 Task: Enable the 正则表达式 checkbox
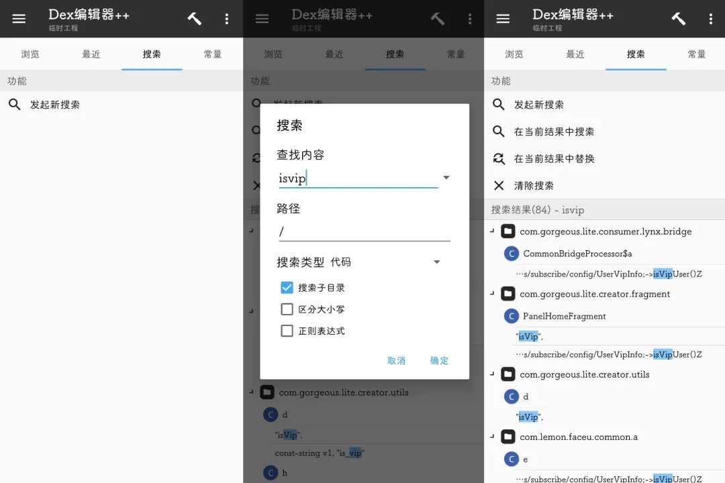(287, 331)
